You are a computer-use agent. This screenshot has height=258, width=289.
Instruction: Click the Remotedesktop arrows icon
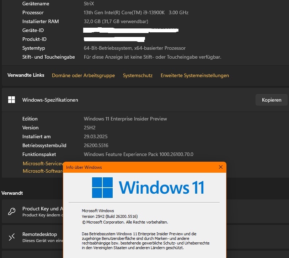click(x=12, y=237)
